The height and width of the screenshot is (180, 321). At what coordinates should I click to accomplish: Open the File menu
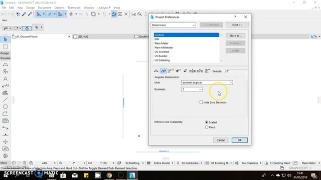click(4, 7)
